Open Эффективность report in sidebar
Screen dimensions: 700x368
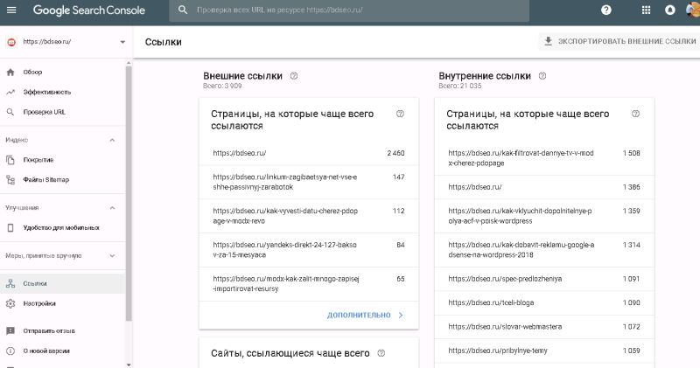click(62, 93)
